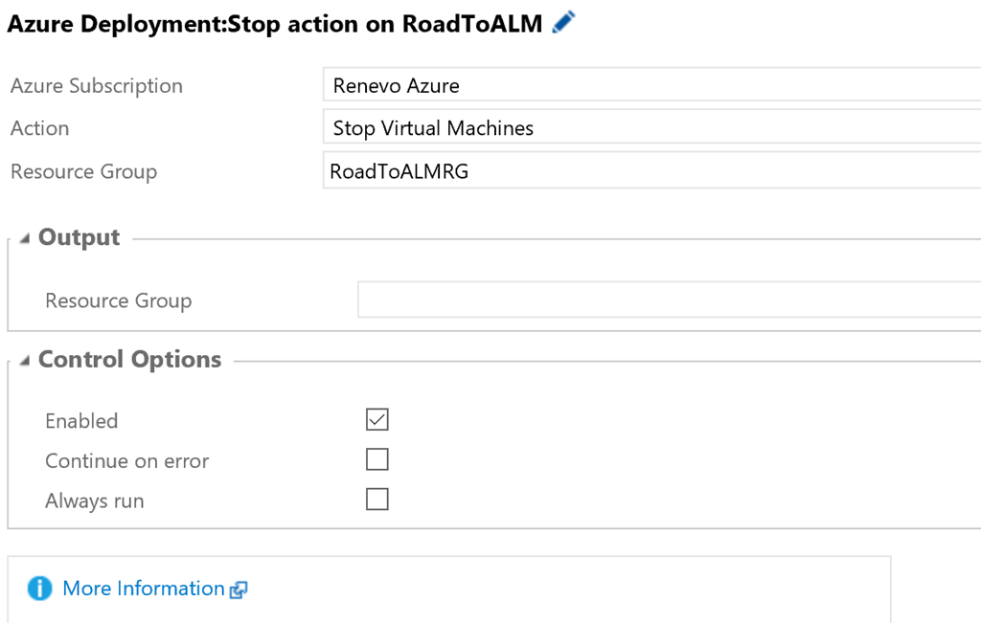Click the pencil edit icon beside the title
981x623 pixels.
(564, 23)
